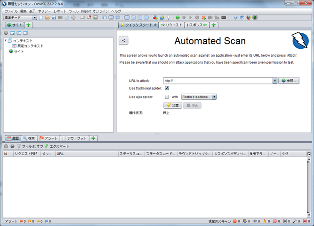
Task: Click the 参照... browse button
Action: point(289,81)
